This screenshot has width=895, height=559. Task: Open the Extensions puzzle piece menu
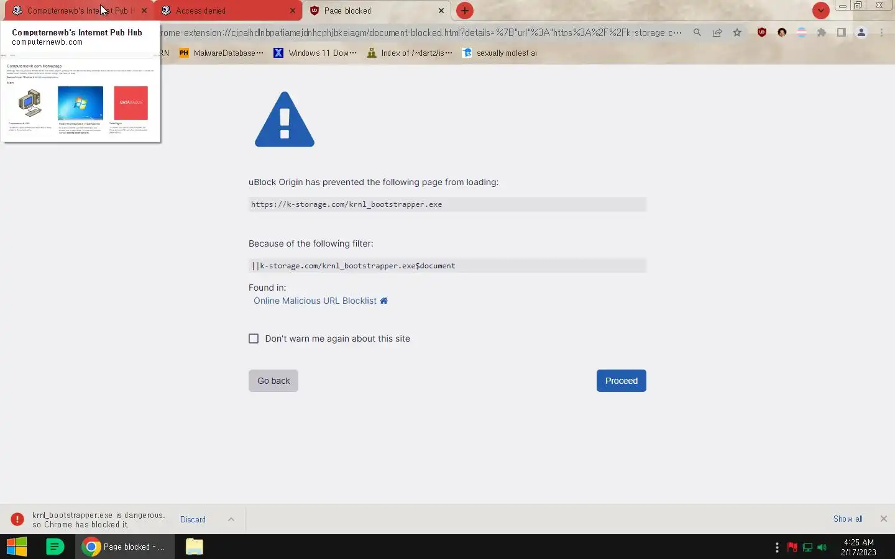[x=822, y=32]
